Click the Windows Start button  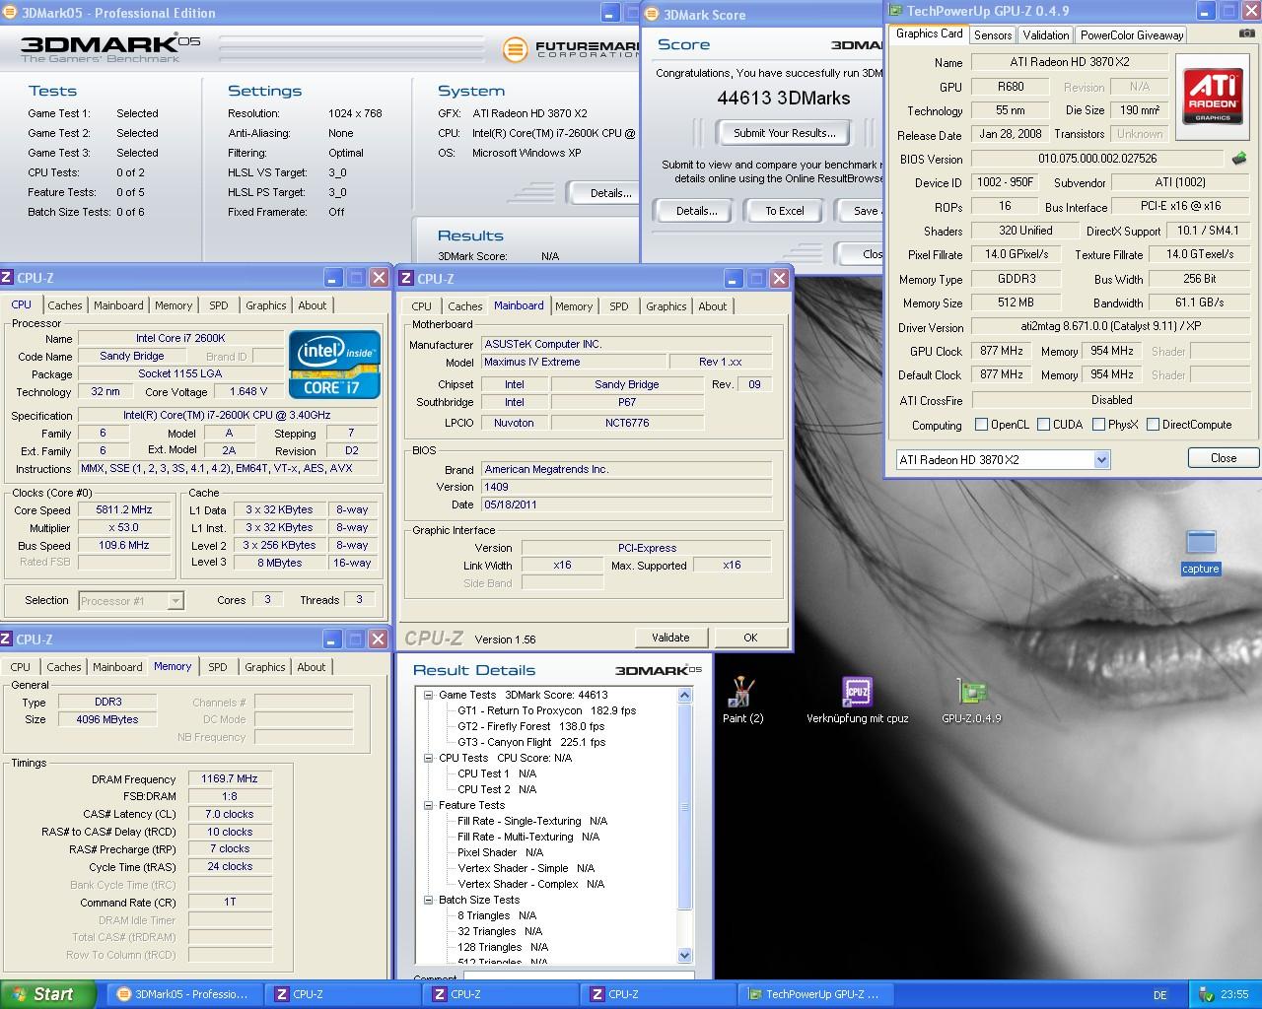[x=48, y=994]
